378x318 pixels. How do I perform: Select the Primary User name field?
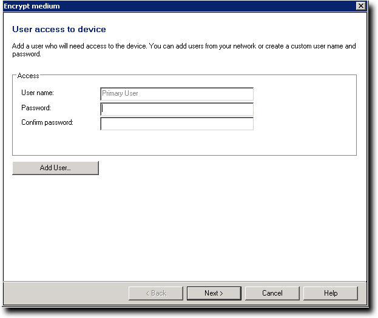(177, 94)
